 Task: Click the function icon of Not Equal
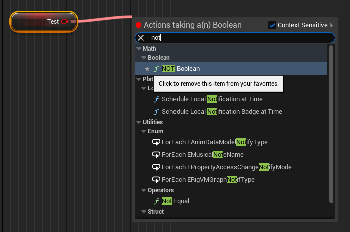[x=156, y=201]
